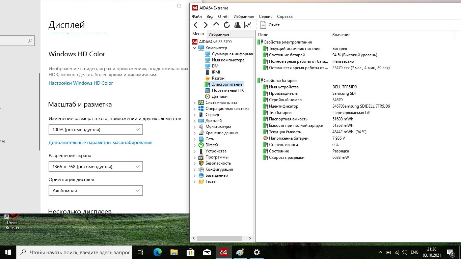This screenshot has width=461, height=259.
Task: Open the 1366 × 768 resolution dropdown
Action: tap(96, 167)
